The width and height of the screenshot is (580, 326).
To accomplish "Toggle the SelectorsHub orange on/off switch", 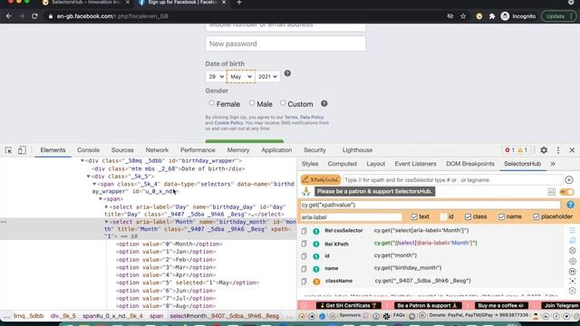I will tap(566, 192).
